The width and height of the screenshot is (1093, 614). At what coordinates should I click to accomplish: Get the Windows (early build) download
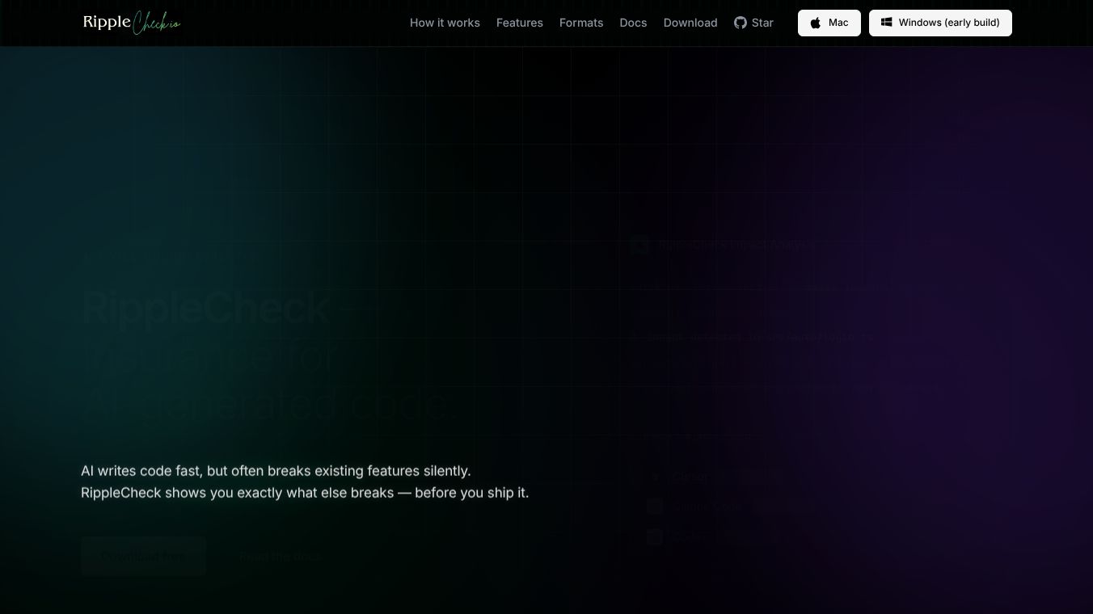pos(940,23)
